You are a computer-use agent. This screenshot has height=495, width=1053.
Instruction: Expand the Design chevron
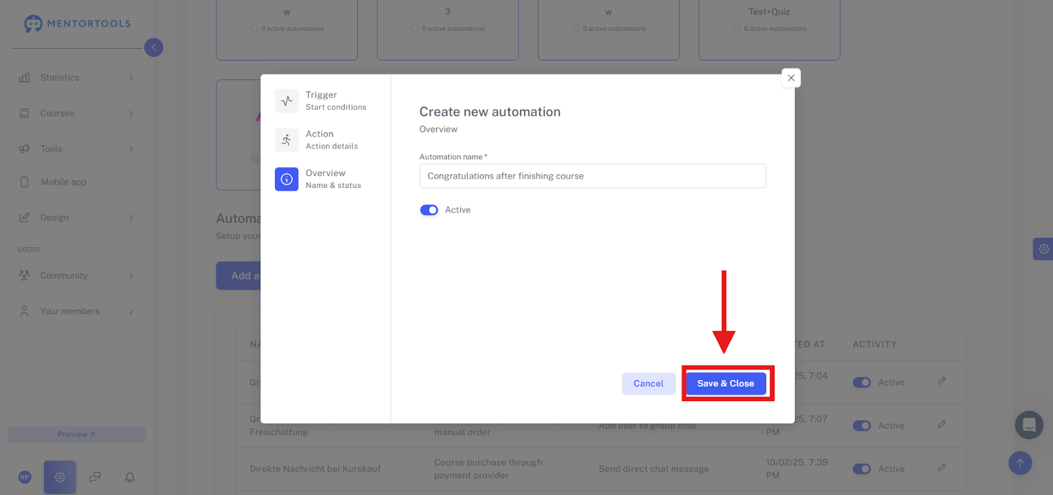[x=131, y=218]
